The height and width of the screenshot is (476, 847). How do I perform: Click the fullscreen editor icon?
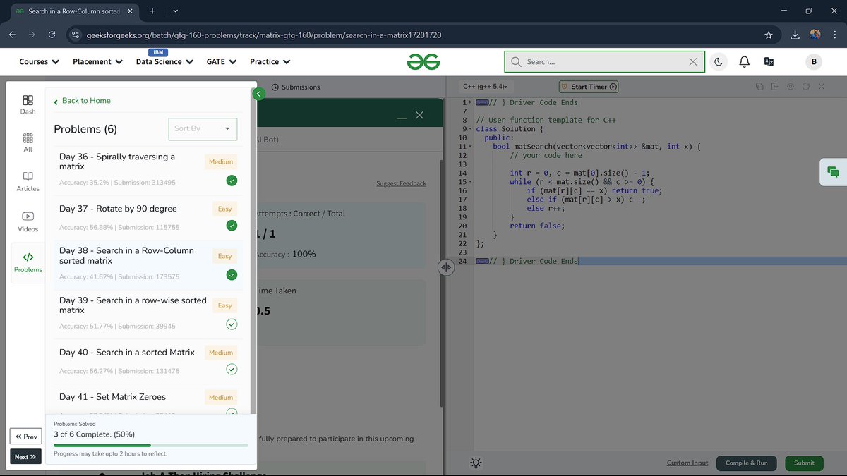point(821,87)
